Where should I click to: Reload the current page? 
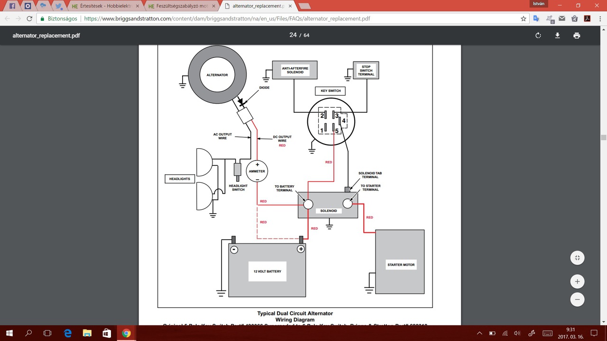click(29, 19)
